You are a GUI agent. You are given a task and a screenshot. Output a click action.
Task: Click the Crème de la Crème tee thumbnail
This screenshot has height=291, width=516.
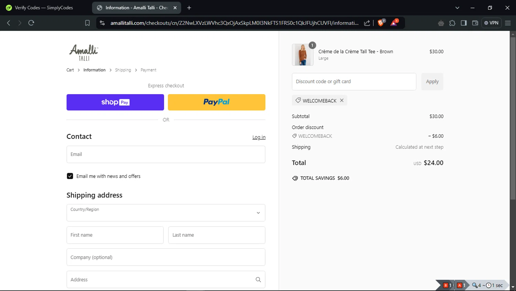[303, 55]
